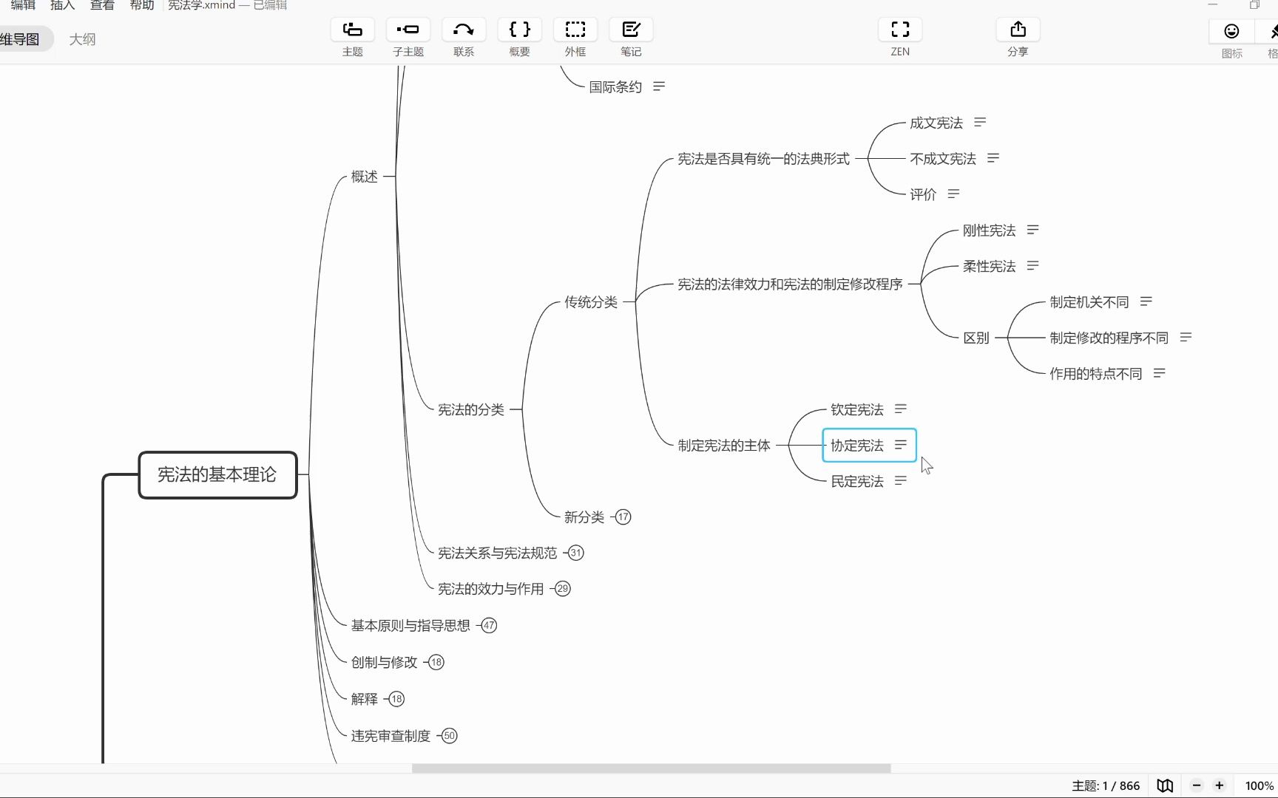Viewport: 1278px width, 798px height.
Task: Open note icon beside 成文宪法
Action: click(980, 122)
